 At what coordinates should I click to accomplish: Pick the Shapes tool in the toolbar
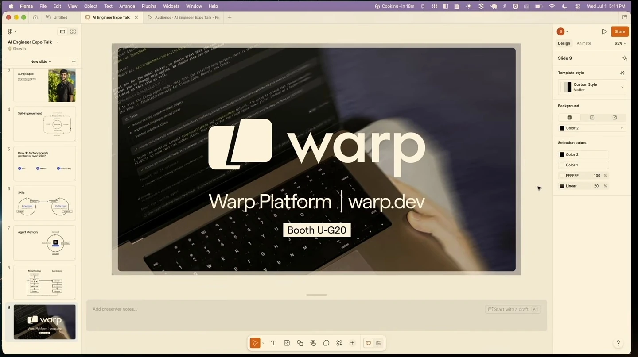point(300,343)
